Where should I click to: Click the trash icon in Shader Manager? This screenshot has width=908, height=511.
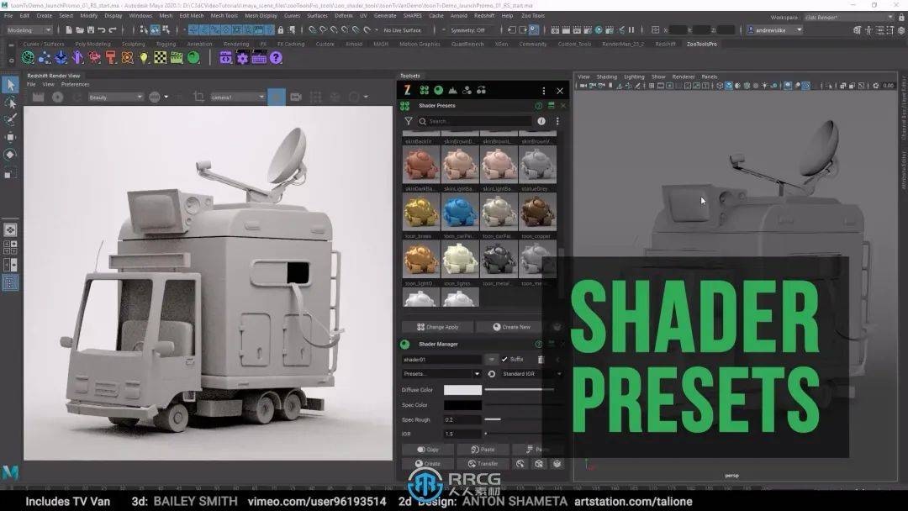(x=541, y=360)
